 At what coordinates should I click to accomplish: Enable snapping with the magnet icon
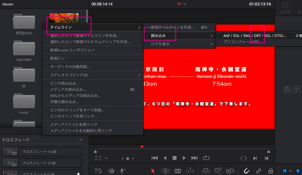[x=247, y=170]
